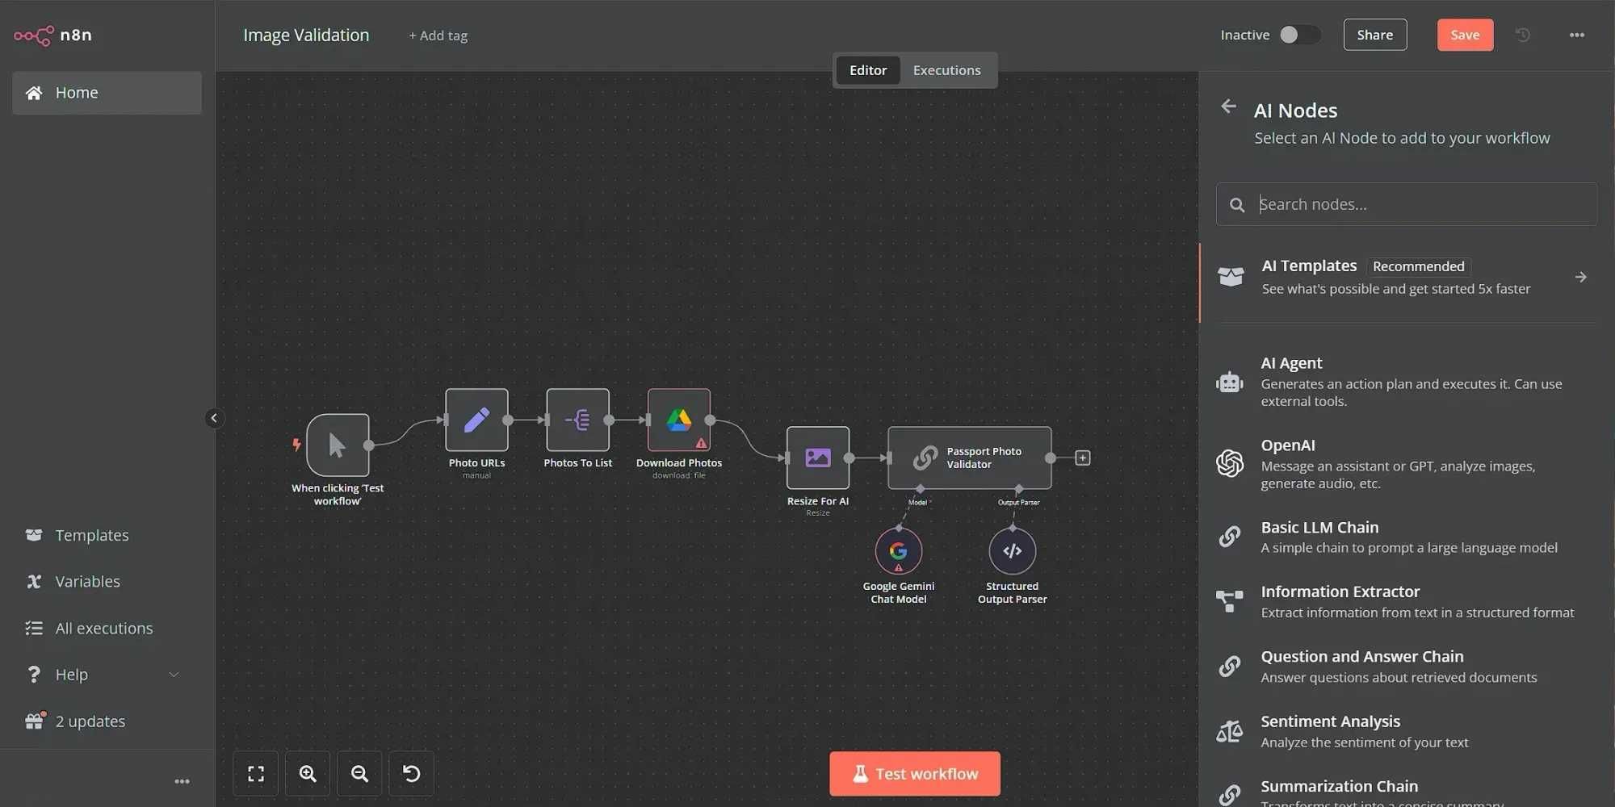Select the Download Photos Google Drive node
Viewport: 1615px width, 807px height.
(679, 420)
